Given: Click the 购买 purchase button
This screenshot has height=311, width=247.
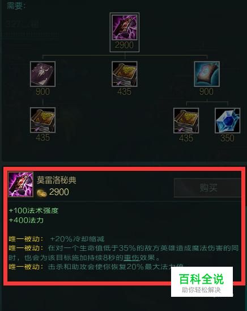Looking at the screenshot, I should point(207,187).
